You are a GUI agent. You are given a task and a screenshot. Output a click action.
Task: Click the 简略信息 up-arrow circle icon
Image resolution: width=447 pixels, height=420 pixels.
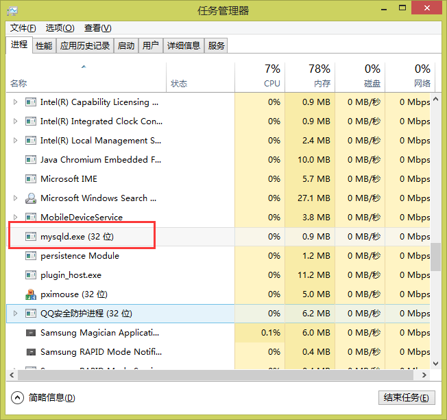click(17, 398)
